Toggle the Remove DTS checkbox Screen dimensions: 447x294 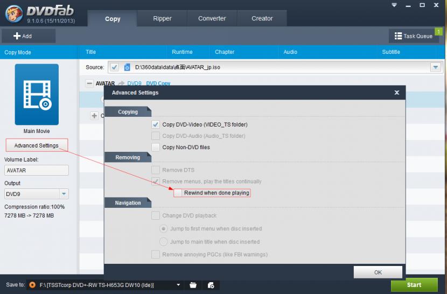pyautogui.click(x=156, y=170)
